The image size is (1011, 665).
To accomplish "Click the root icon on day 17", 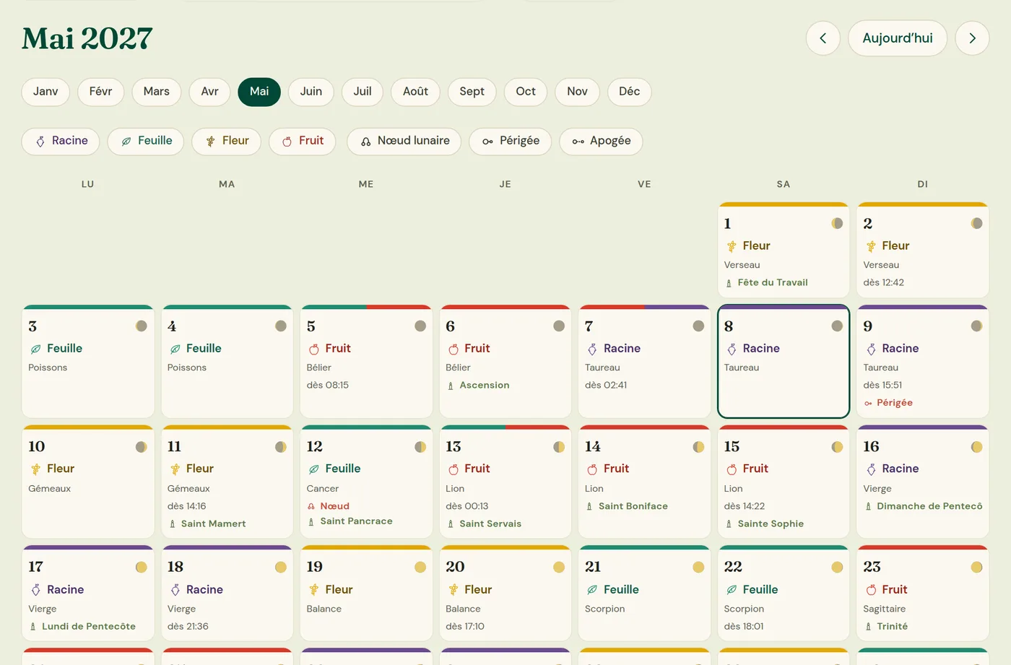I will (35, 590).
